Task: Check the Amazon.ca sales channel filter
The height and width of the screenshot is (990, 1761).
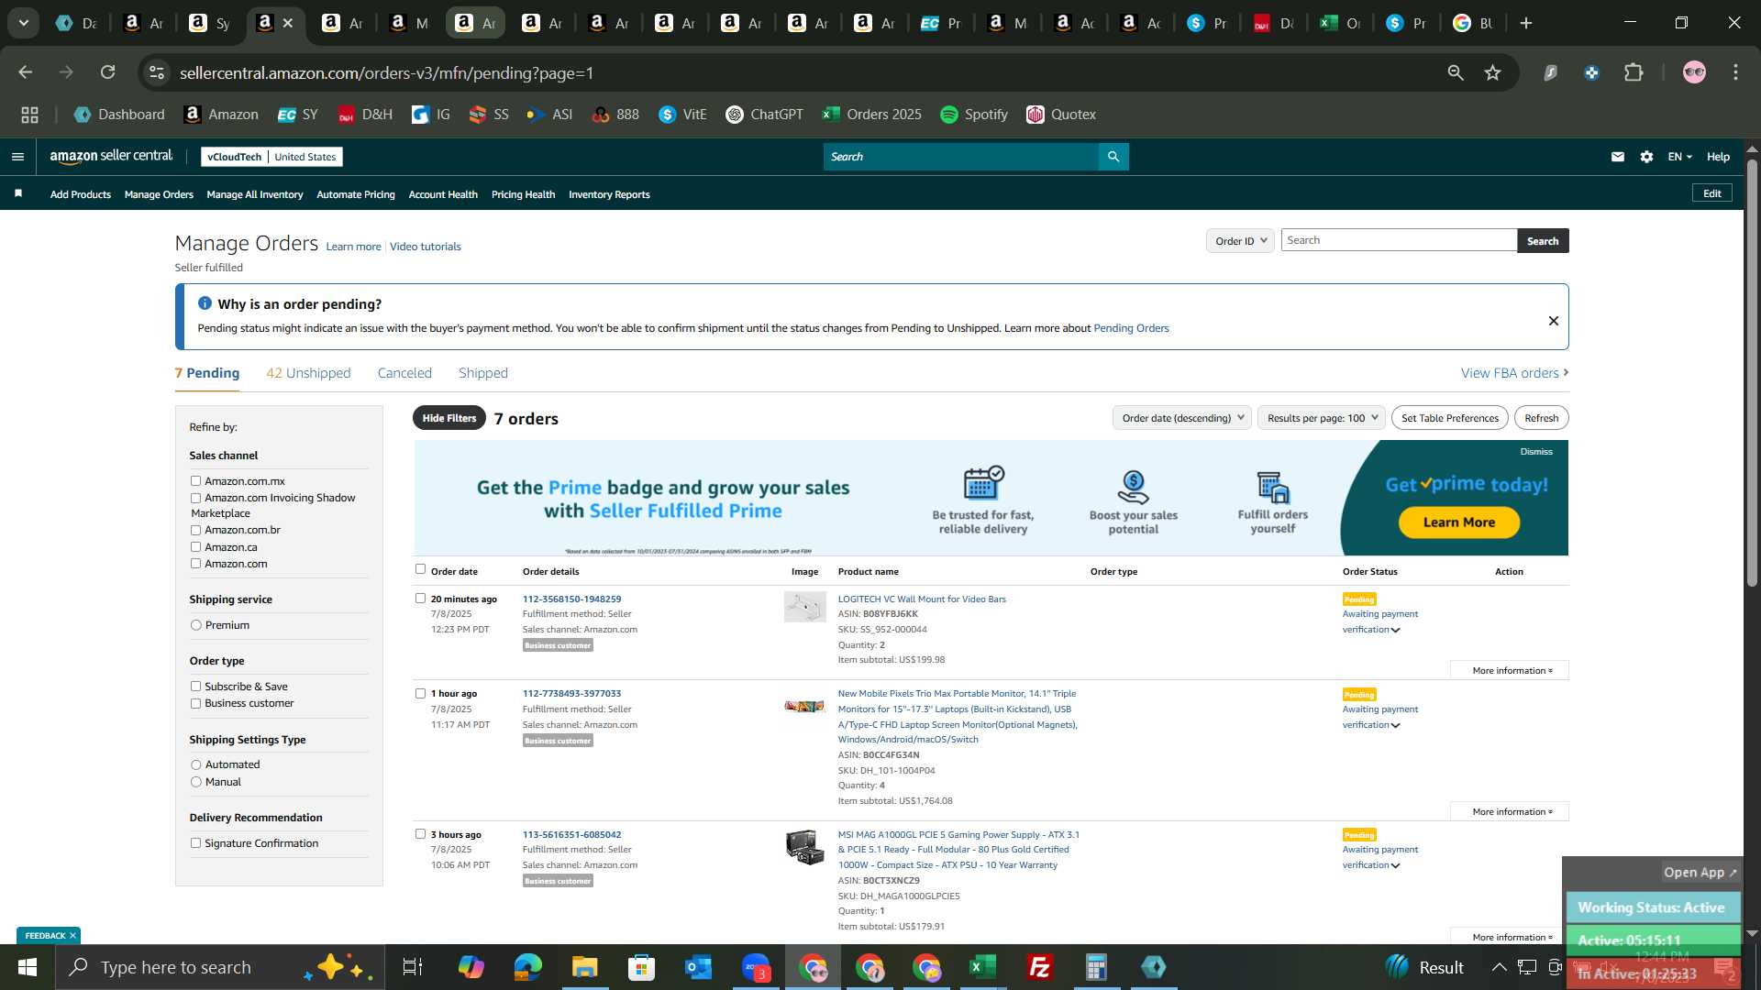Action: (195, 547)
